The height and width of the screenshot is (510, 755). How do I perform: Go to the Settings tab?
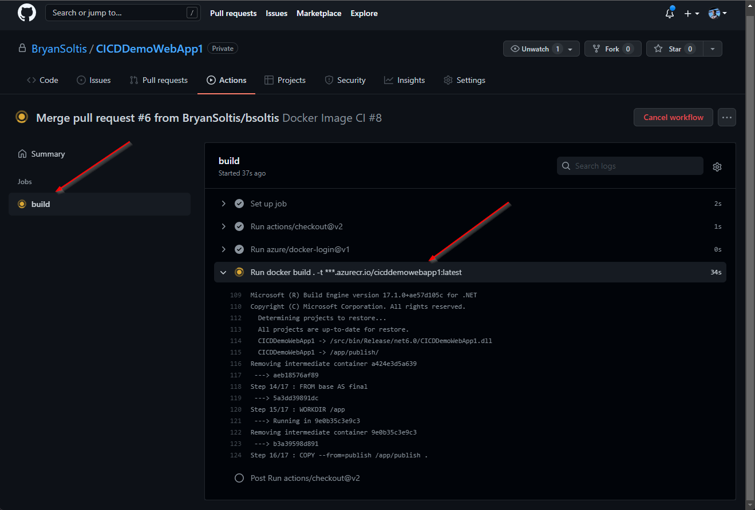click(x=464, y=80)
